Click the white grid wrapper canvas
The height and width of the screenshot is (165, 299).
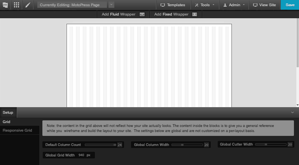(149, 66)
